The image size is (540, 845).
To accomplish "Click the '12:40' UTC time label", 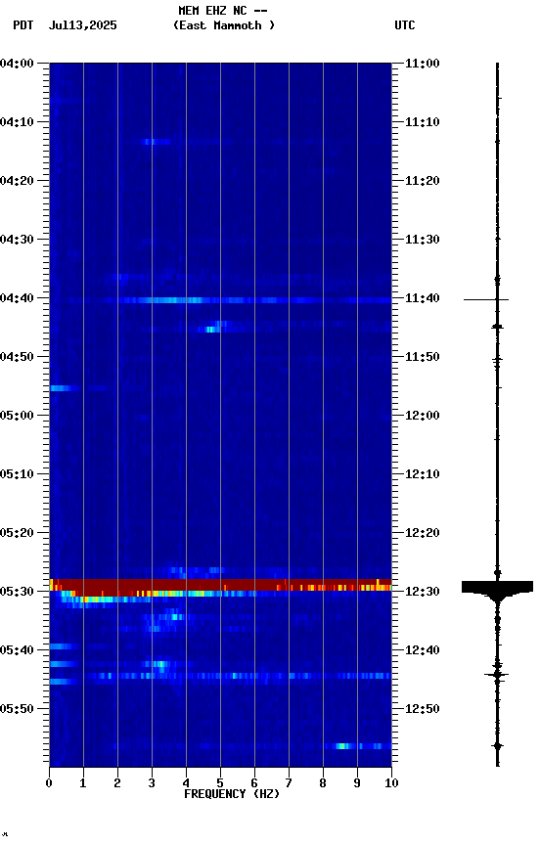I will tap(423, 650).
